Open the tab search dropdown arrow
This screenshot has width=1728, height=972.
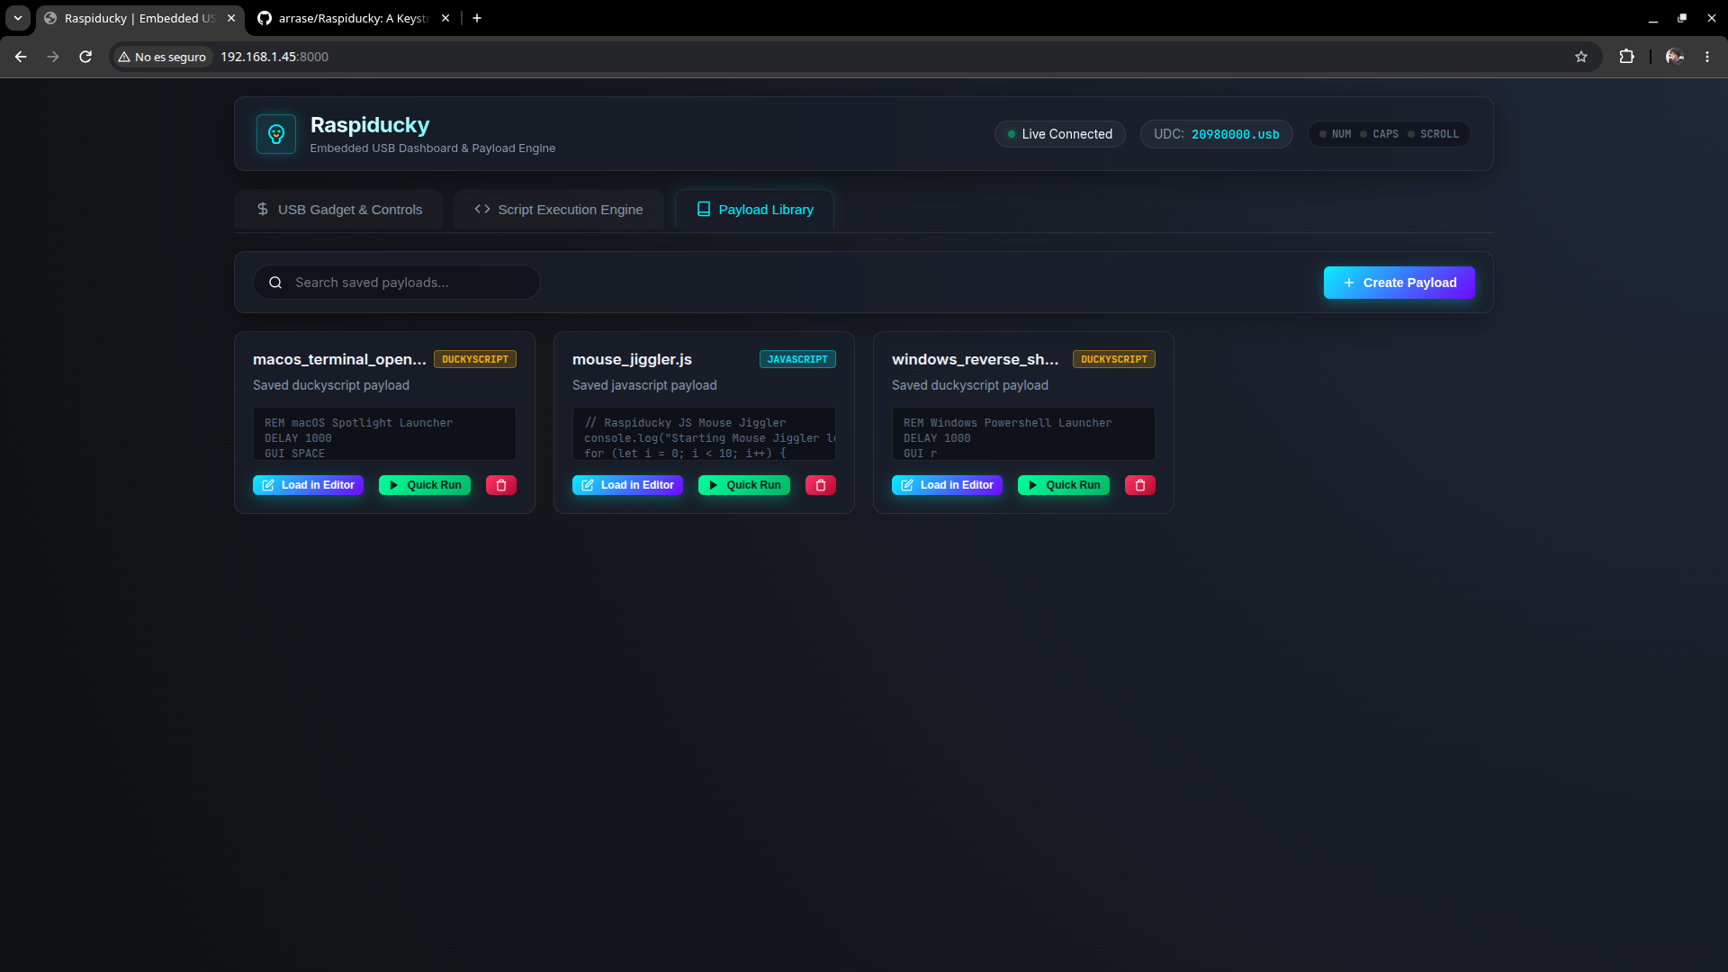tap(18, 18)
